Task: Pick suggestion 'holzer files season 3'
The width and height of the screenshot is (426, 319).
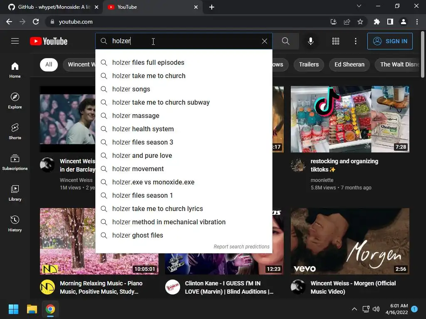Action: (x=183, y=142)
